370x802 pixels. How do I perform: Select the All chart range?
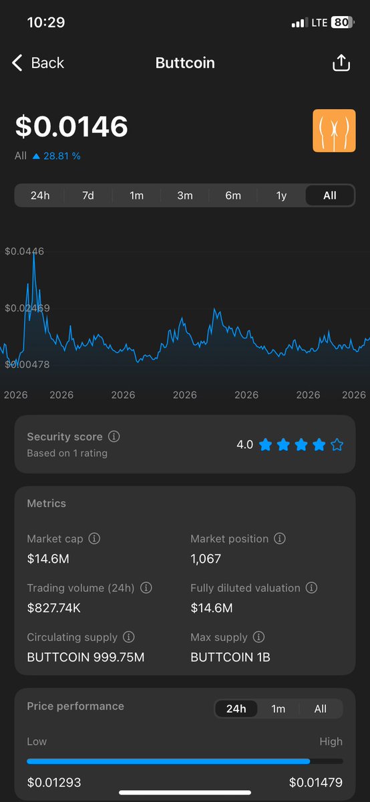click(x=330, y=195)
